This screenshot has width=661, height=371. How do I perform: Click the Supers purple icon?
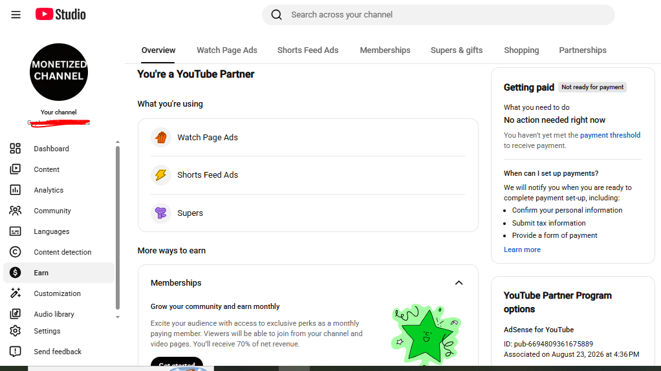pos(160,213)
